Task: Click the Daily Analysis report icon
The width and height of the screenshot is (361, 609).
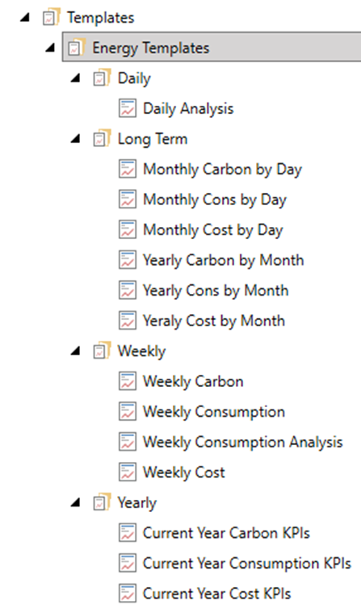Action: coord(128,108)
